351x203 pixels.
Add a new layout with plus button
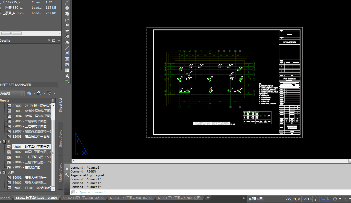[x=208, y=198]
